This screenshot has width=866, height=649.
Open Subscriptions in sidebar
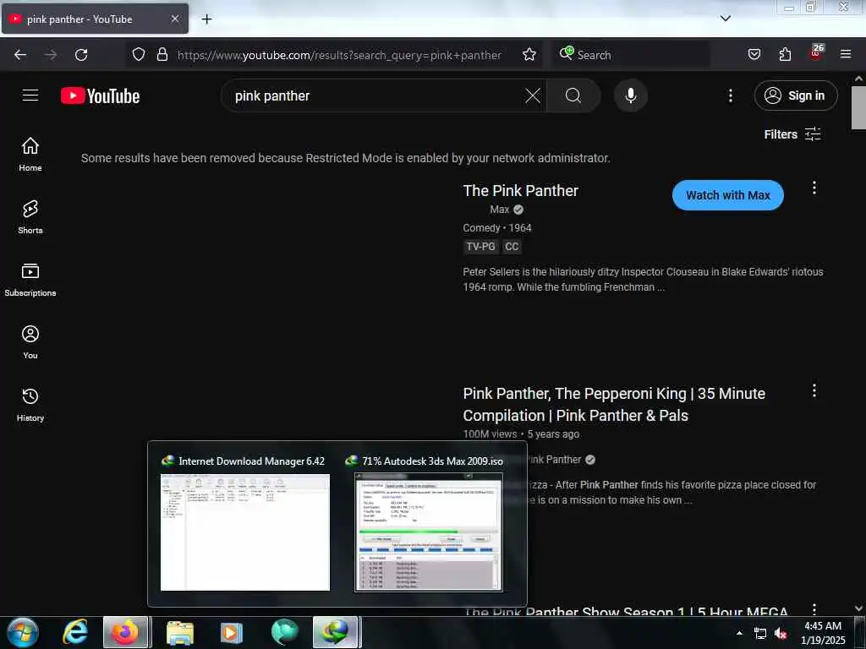30,280
